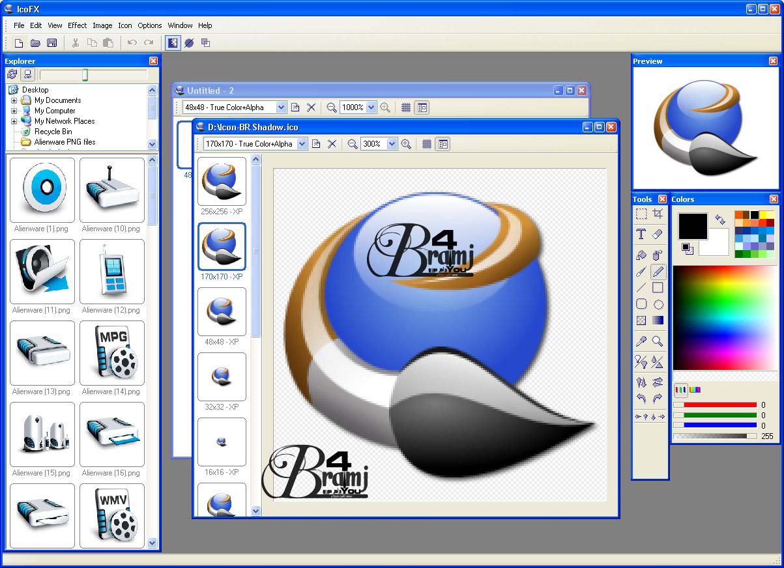The width and height of the screenshot is (784, 568).
Task: Refresh the Explorer panel listing
Action: pos(12,74)
